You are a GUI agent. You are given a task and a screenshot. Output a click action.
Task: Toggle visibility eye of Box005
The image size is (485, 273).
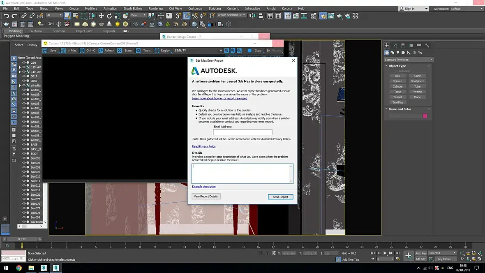point(24,158)
